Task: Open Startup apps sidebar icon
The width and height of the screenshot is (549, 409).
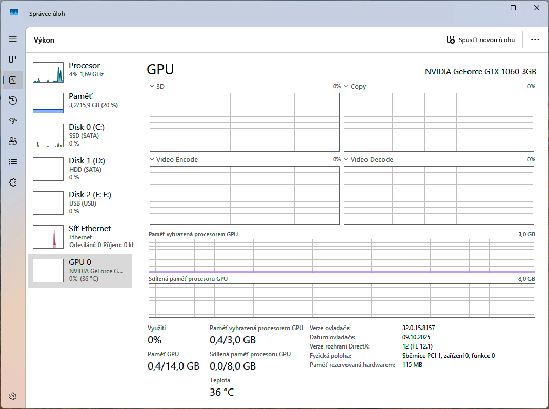Action: pos(13,121)
